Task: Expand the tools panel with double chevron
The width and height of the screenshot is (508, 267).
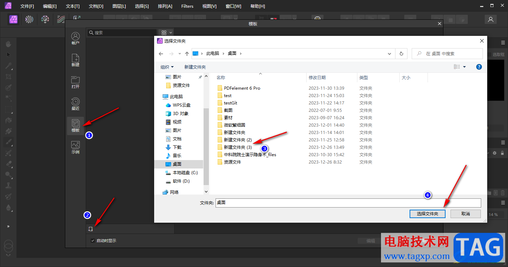Action: 8,226
